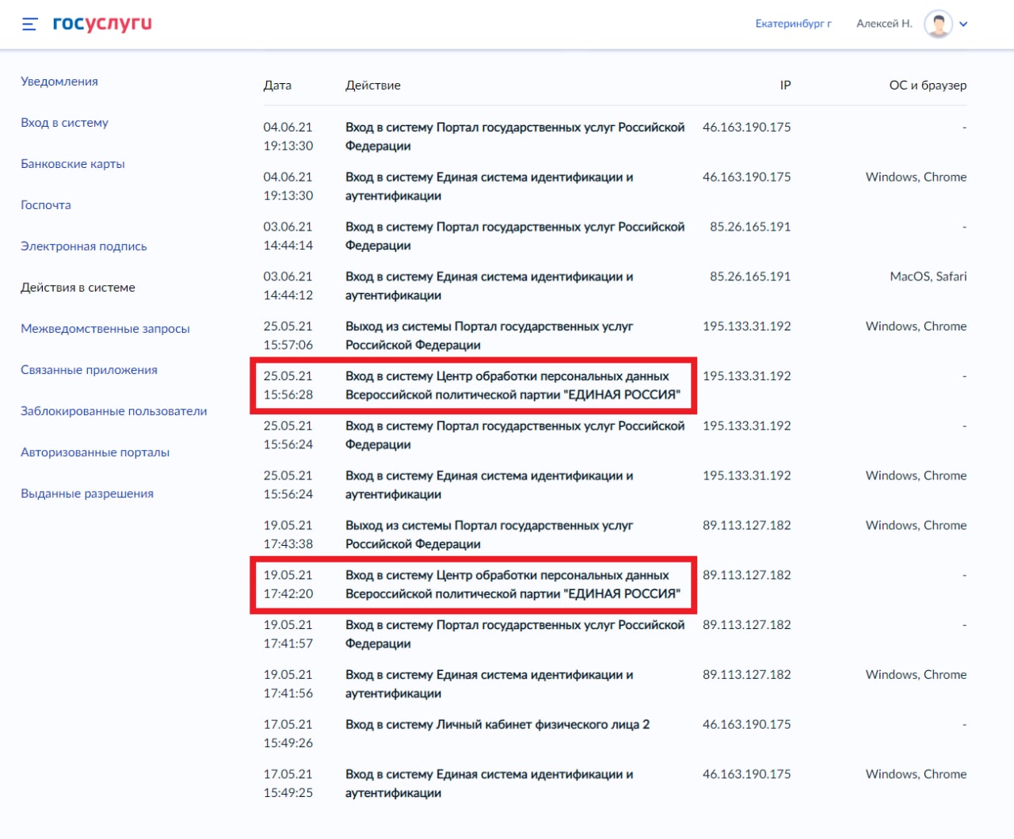The image size is (1014, 839).
Task: Expand the profile dropdown chevron
Action: click(963, 25)
